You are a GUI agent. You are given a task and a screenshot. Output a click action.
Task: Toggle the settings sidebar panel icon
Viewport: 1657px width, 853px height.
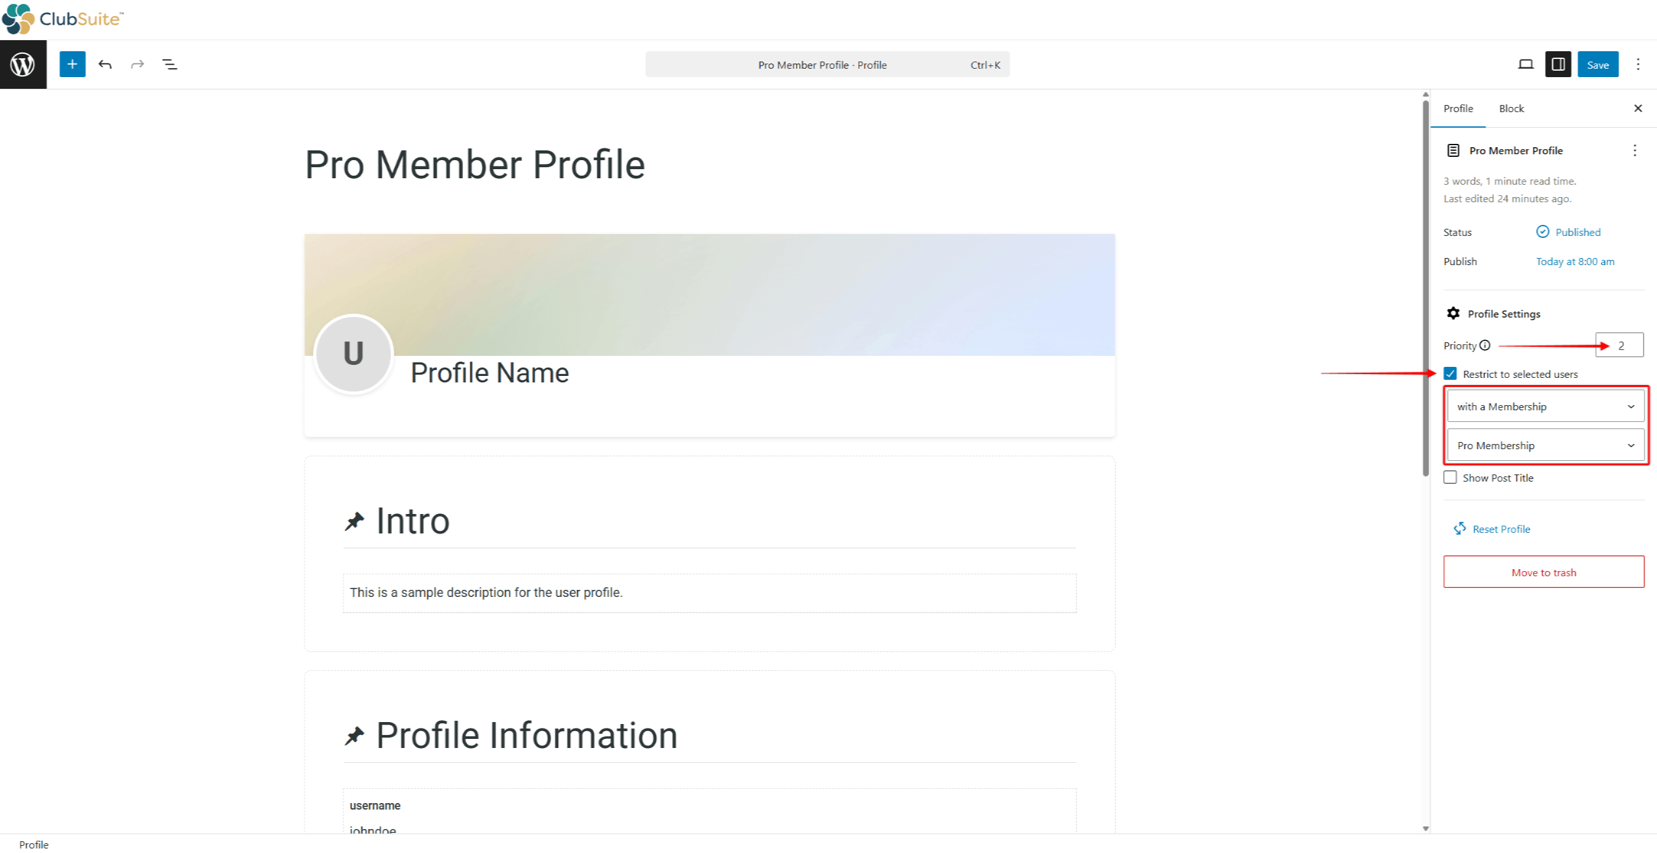1558,64
